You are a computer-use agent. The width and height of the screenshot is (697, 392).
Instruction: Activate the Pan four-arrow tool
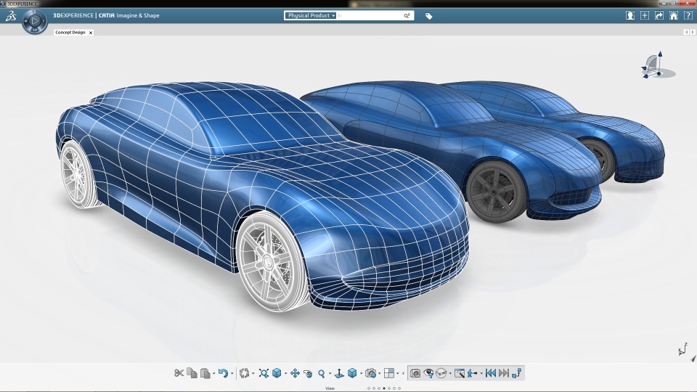click(x=295, y=373)
